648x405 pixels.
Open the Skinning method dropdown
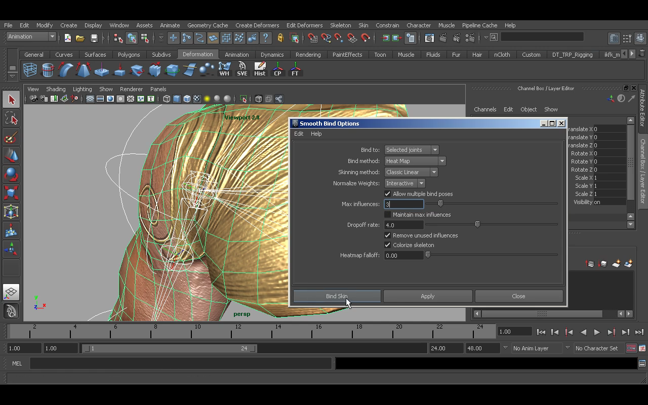pyautogui.click(x=433, y=172)
